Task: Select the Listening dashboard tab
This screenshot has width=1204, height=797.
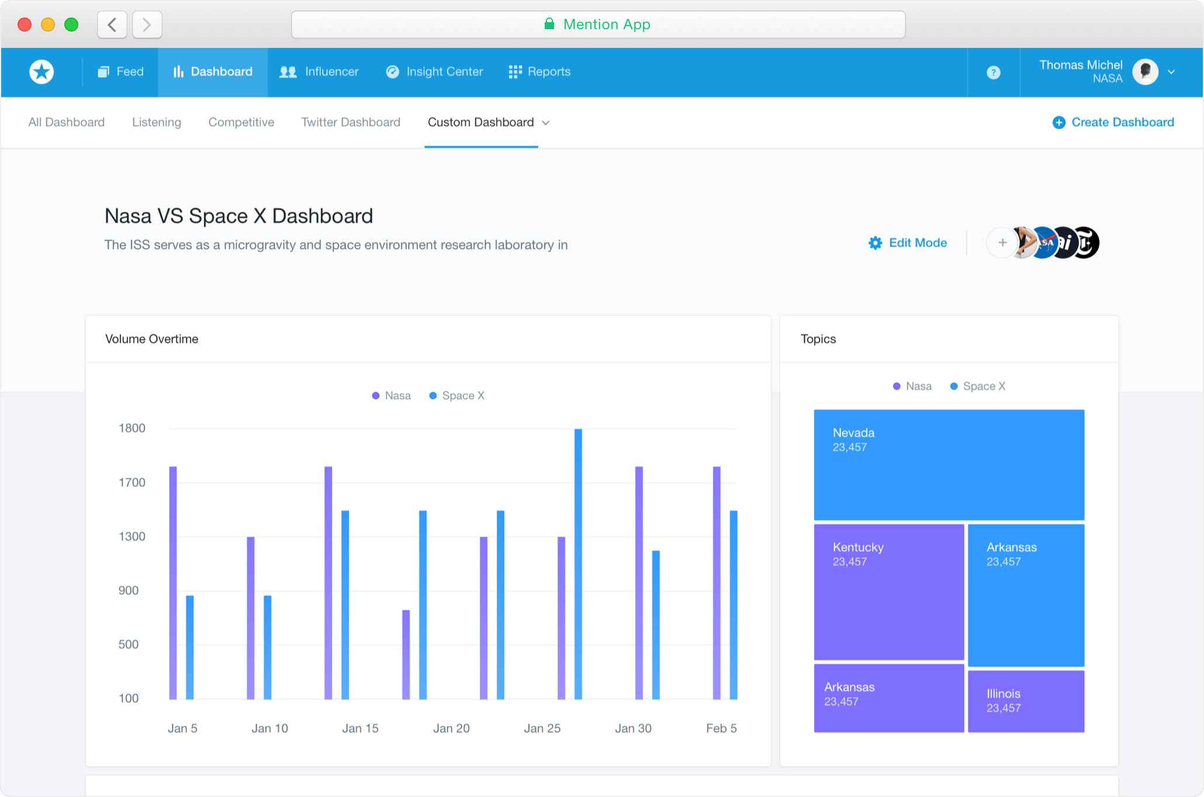Action: click(x=157, y=122)
